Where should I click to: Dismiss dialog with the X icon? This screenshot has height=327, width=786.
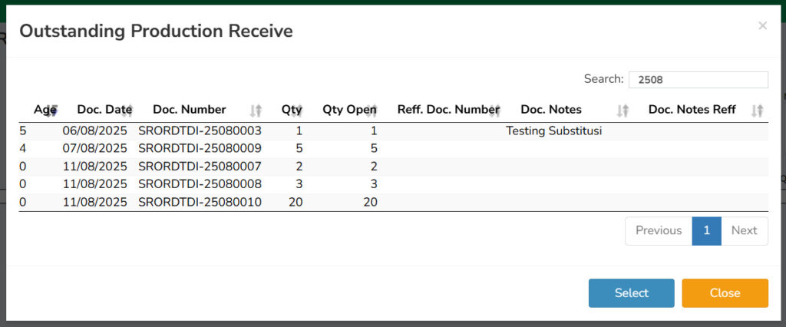click(762, 25)
